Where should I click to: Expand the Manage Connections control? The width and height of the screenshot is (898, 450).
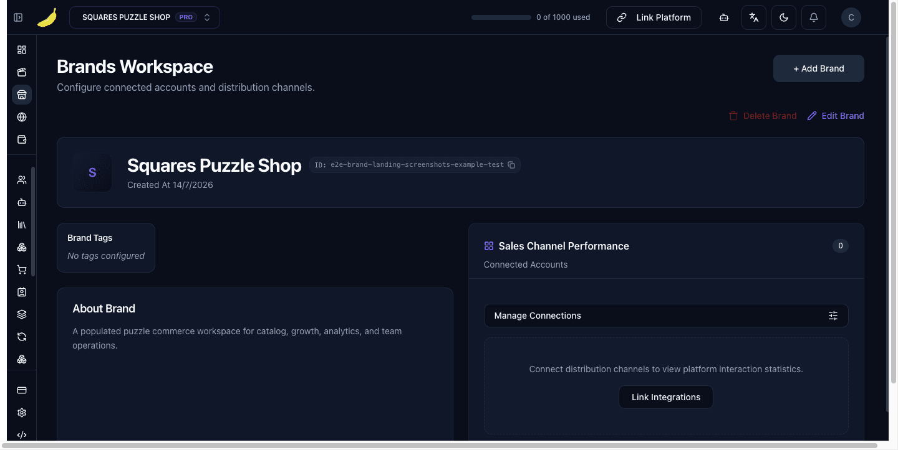point(666,316)
